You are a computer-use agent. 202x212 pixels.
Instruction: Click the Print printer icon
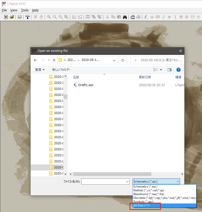(x=138, y=17)
